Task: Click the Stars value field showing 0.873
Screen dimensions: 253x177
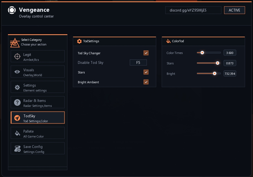Action: pos(230,63)
